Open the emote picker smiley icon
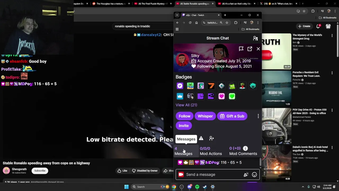This screenshot has height=191, width=339. click(254, 175)
